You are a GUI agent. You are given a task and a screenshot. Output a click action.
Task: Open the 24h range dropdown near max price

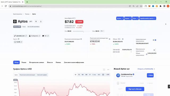point(102,31)
